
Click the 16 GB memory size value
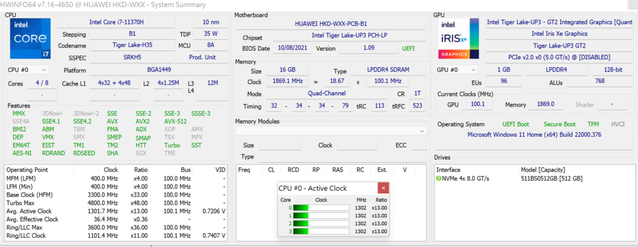[287, 70]
